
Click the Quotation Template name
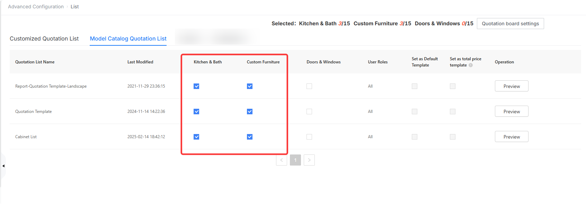[x=34, y=112]
